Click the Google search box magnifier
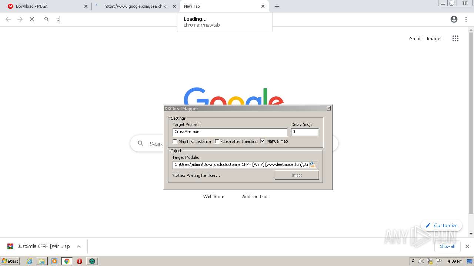Image resolution: width=474 pixels, height=266 pixels. coord(141,143)
